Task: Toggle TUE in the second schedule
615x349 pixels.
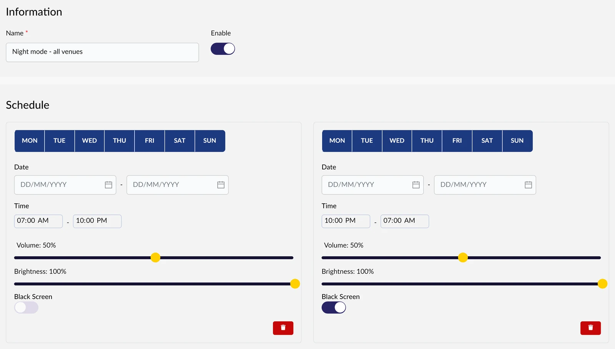Action: coord(367,141)
